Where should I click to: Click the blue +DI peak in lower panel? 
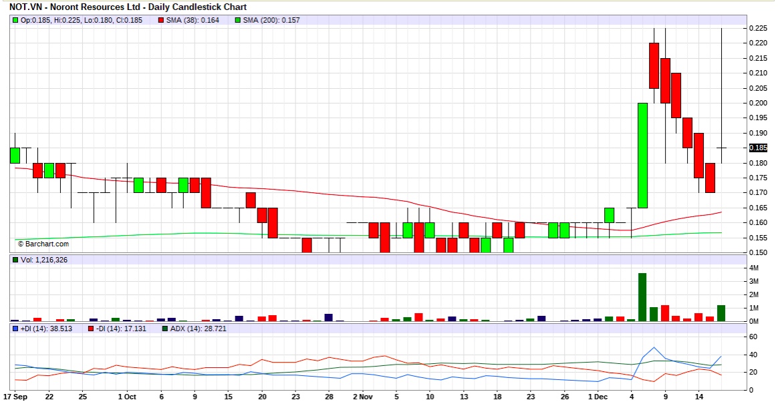tap(654, 347)
